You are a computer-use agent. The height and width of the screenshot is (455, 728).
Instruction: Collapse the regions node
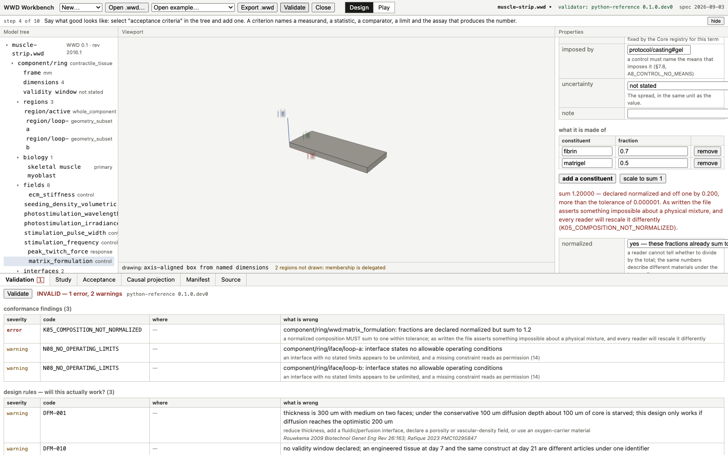pyautogui.click(x=18, y=102)
